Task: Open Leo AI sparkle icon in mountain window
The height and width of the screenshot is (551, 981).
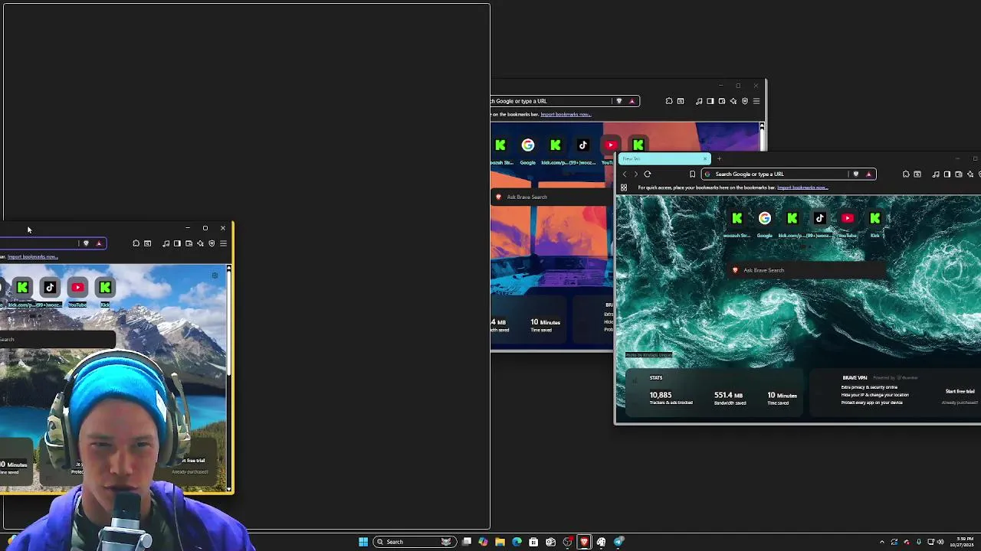Action: coord(200,243)
